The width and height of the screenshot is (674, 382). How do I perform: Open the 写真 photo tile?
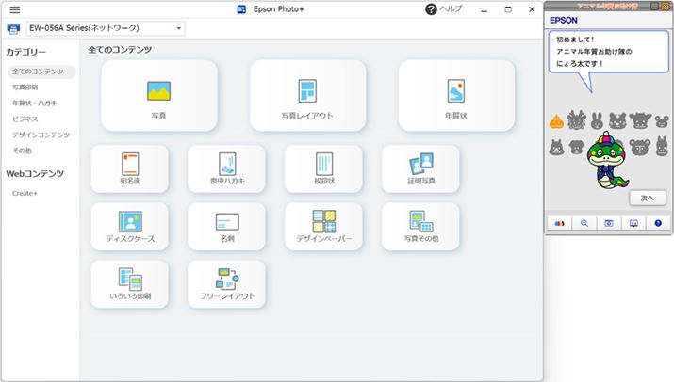[x=158, y=95]
